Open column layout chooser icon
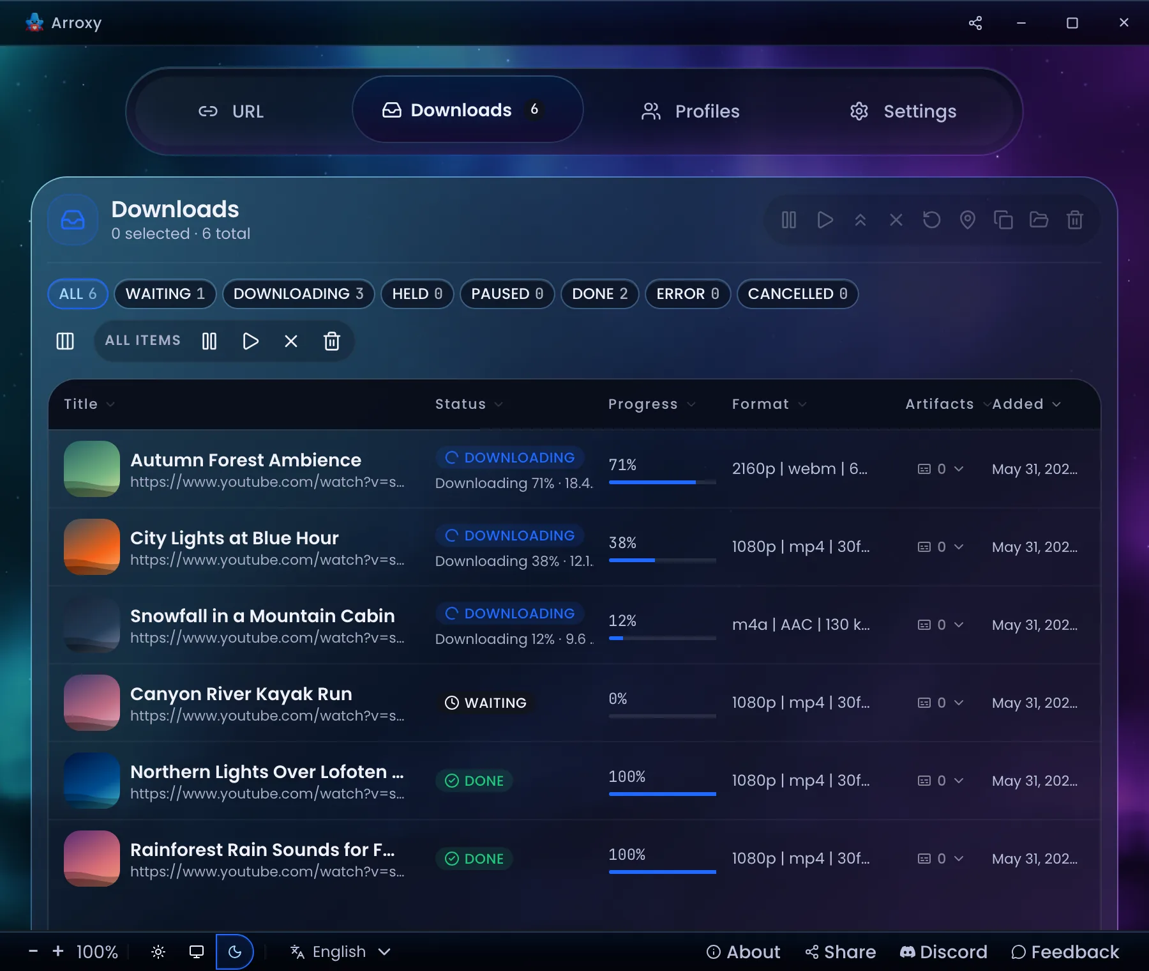 pos(65,341)
